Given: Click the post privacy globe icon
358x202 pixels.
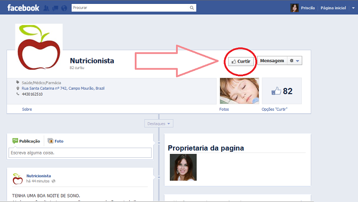Looking at the screenshot, I should click(x=53, y=181).
